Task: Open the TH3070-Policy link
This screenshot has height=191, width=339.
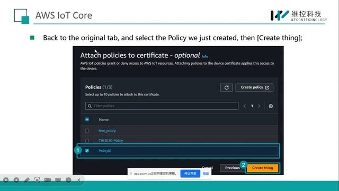Action: (x=111, y=141)
